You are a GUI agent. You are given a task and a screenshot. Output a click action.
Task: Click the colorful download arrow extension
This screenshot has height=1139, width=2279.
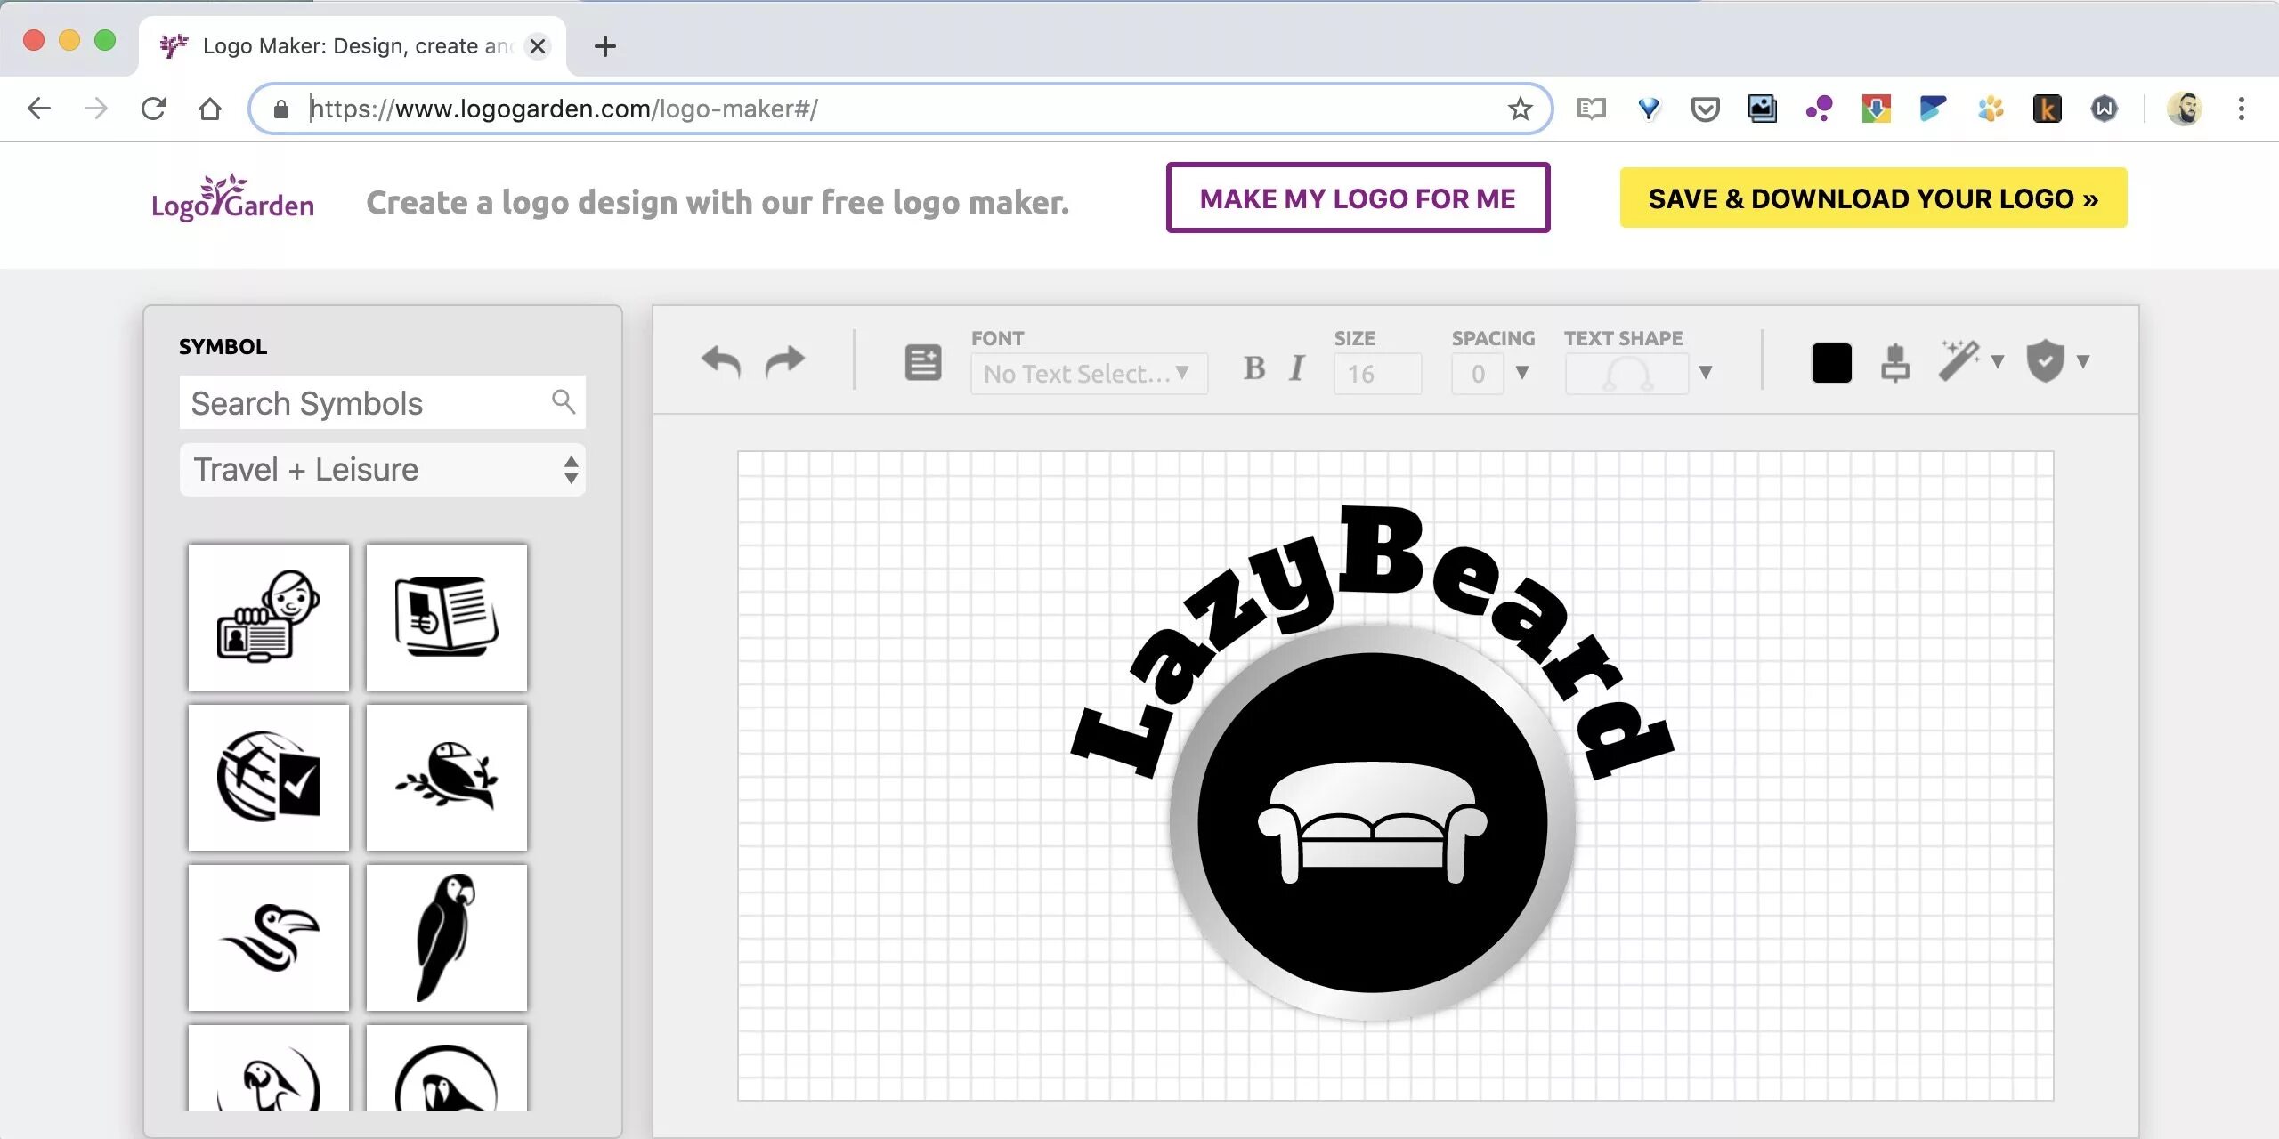[x=1877, y=109]
